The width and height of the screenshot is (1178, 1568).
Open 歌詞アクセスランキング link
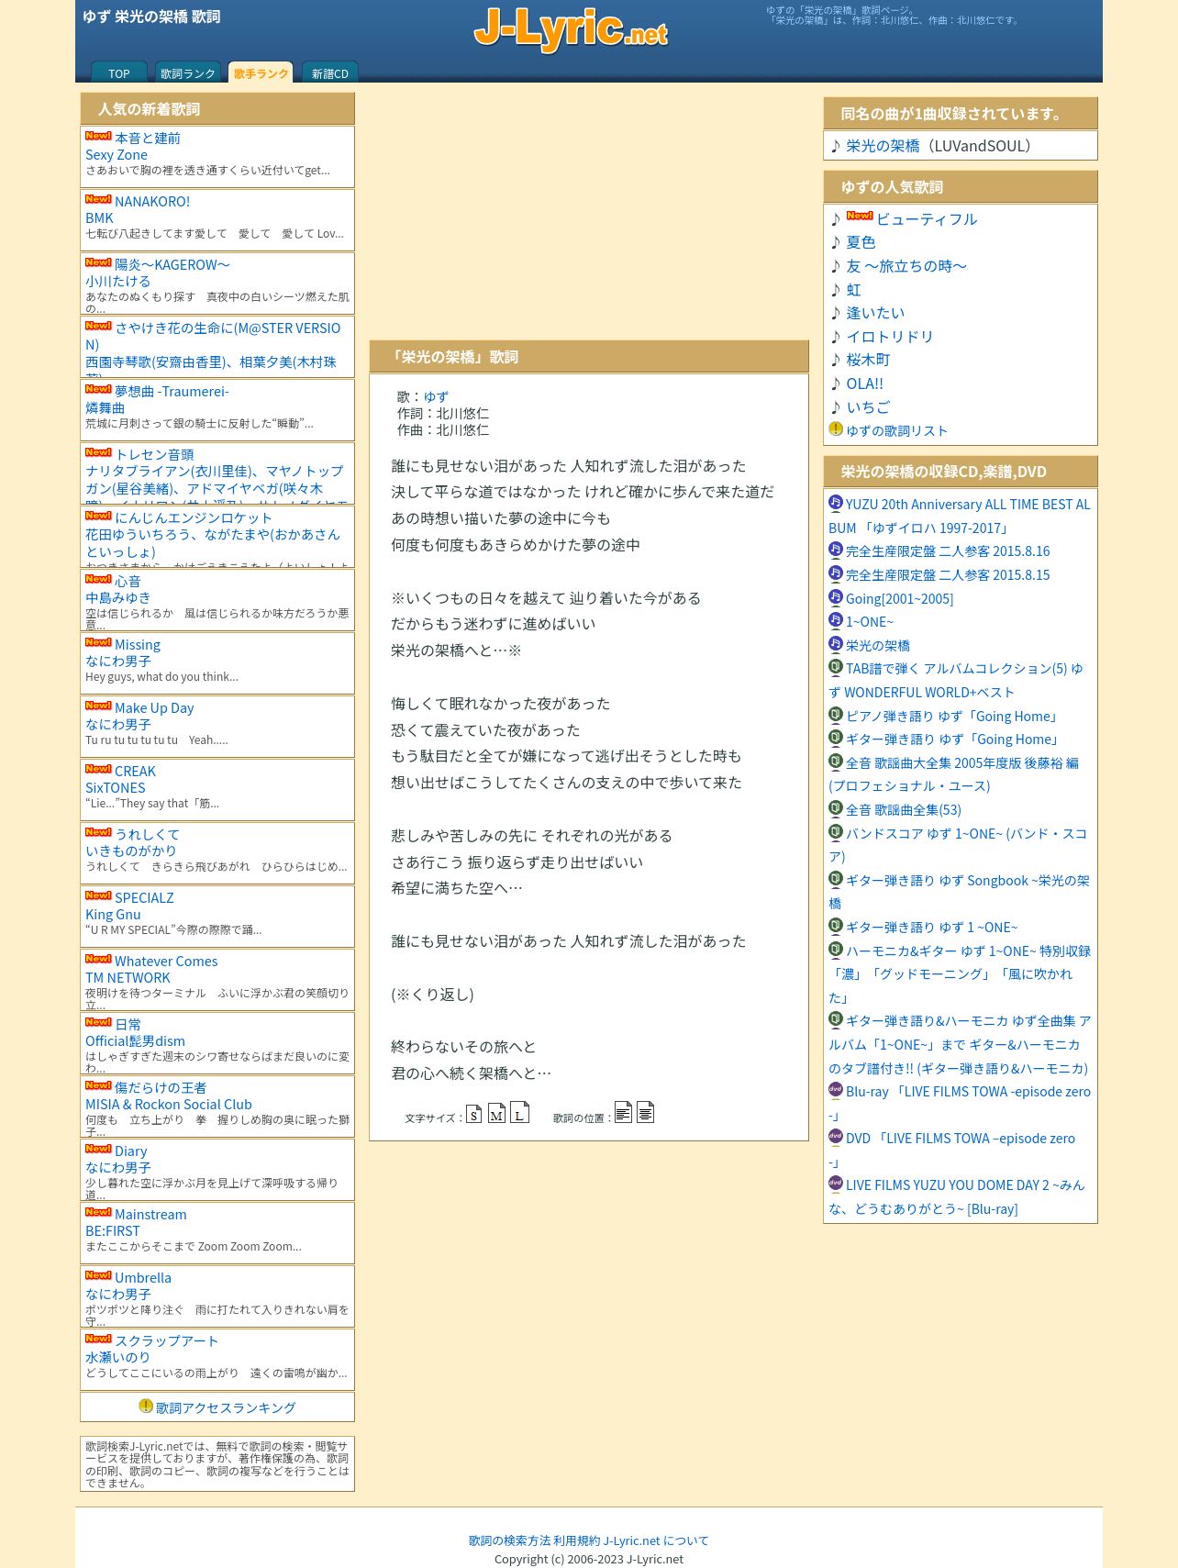[226, 1408]
